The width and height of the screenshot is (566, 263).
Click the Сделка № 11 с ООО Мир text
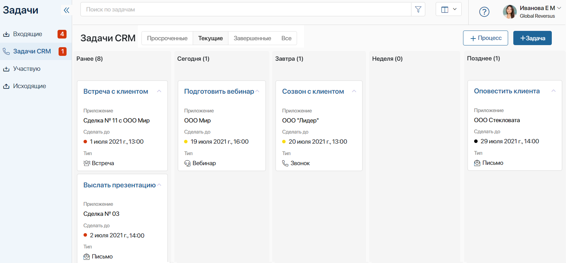click(x=116, y=120)
